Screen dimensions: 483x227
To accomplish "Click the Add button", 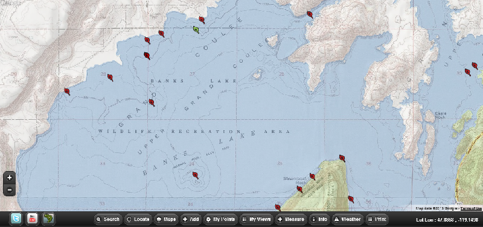I will (x=191, y=219).
